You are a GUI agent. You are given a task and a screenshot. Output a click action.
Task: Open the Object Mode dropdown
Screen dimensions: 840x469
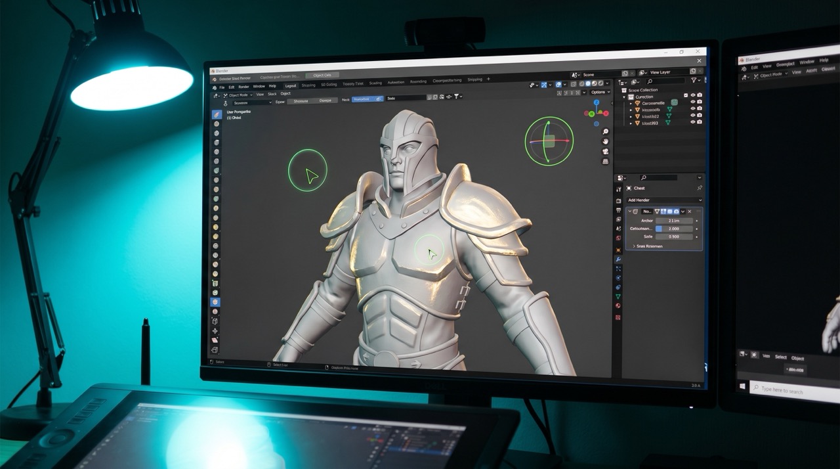(x=238, y=95)
